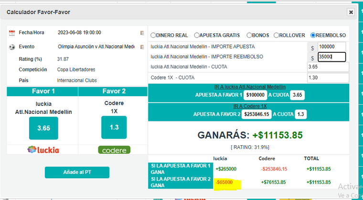Click the GANARÁS +$11153.85 profit text
The image size is (363, 200).
click(250, 135)
